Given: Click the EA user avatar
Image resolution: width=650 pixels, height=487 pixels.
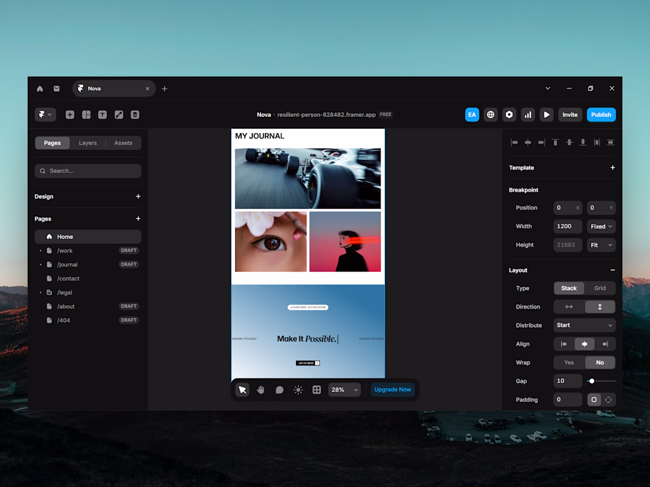Looking at the screenshot, I should click(x=472, y=115).
